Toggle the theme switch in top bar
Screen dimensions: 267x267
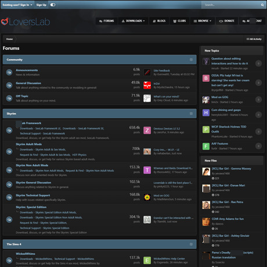point(53,5)
